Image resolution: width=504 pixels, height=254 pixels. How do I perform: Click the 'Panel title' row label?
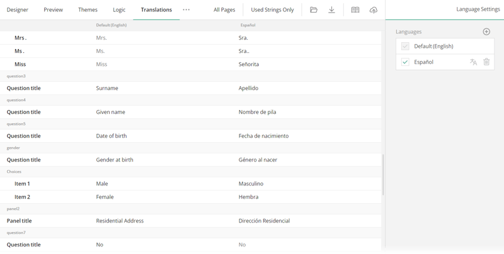click(19, 221)
